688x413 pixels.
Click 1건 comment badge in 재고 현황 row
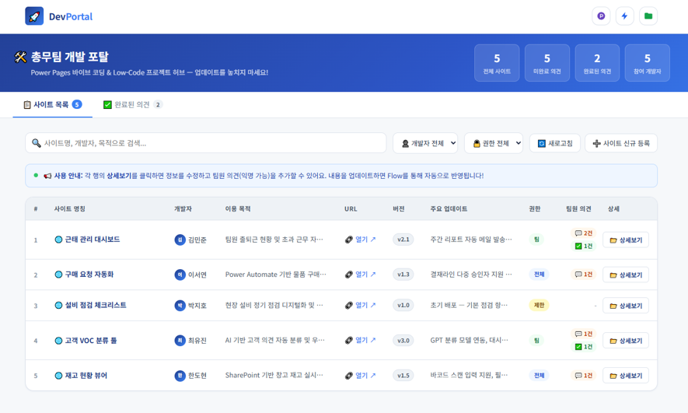pos(584,375)
